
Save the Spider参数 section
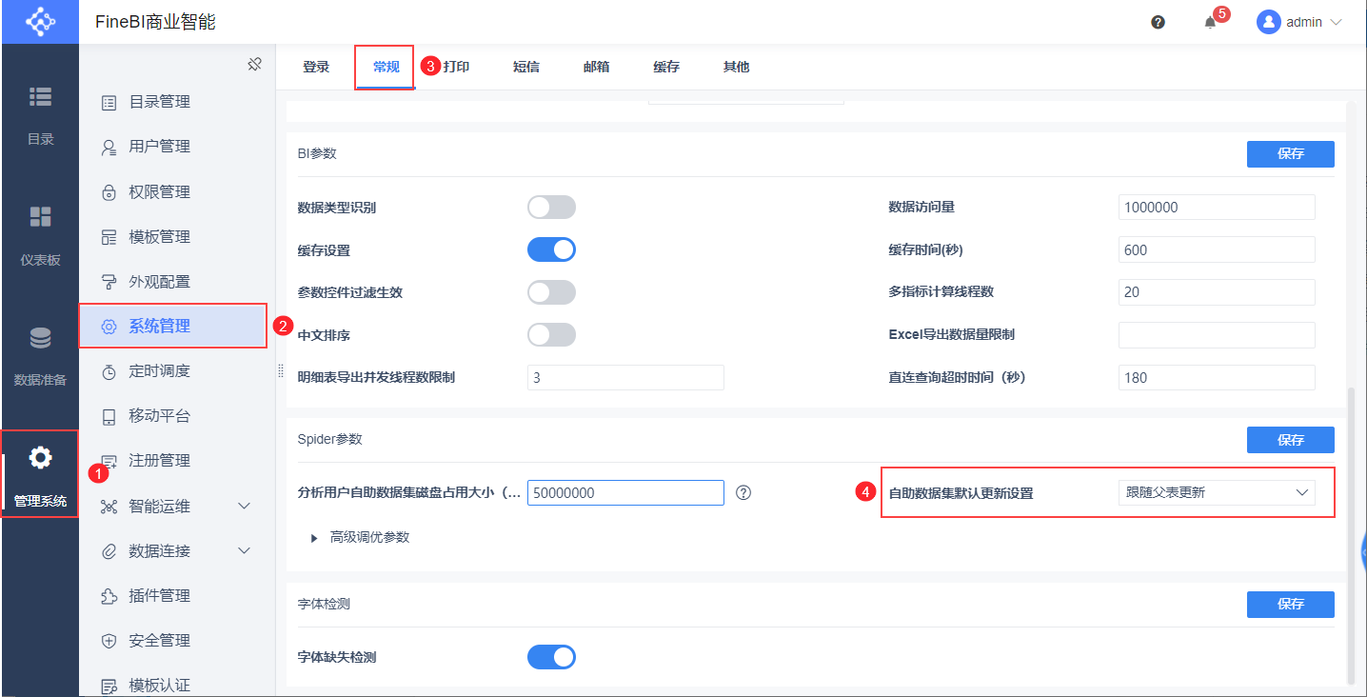pos(1291,440)
